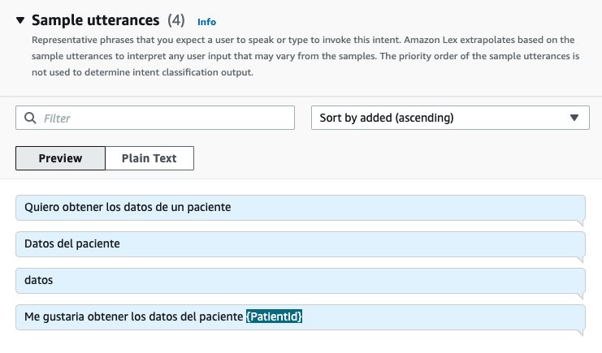Click the magnifier icon in Filter box
The width and height of the screenshot is (602, 353).
coord(30,118)
